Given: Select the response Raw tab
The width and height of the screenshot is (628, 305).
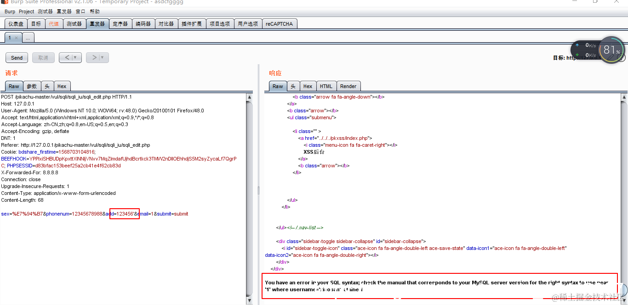Looking at the screenshot, I should [x=278, y=86].
